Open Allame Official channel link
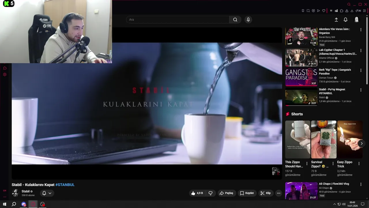Screen dimensions: 369x208 point(327,58)
